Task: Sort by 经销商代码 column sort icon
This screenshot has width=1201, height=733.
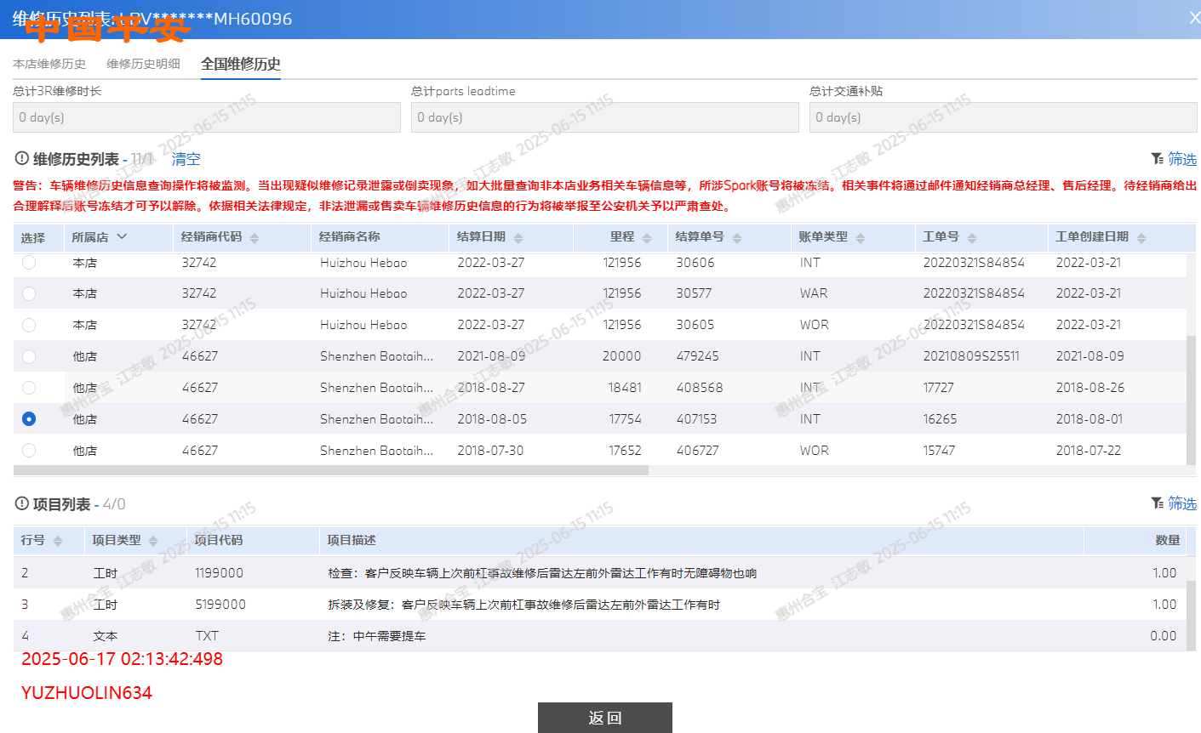Action: pyautogui.click(x=254, y=238)
